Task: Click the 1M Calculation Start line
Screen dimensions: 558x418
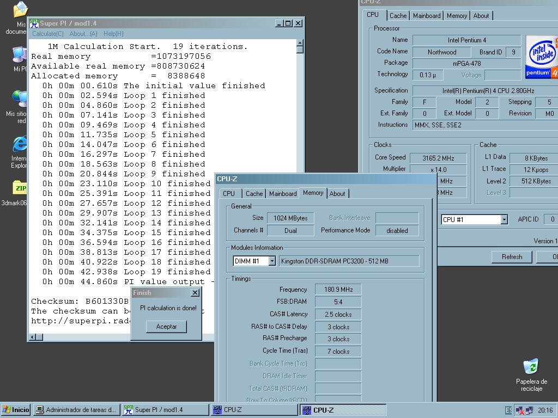Action: coord(148,47)
